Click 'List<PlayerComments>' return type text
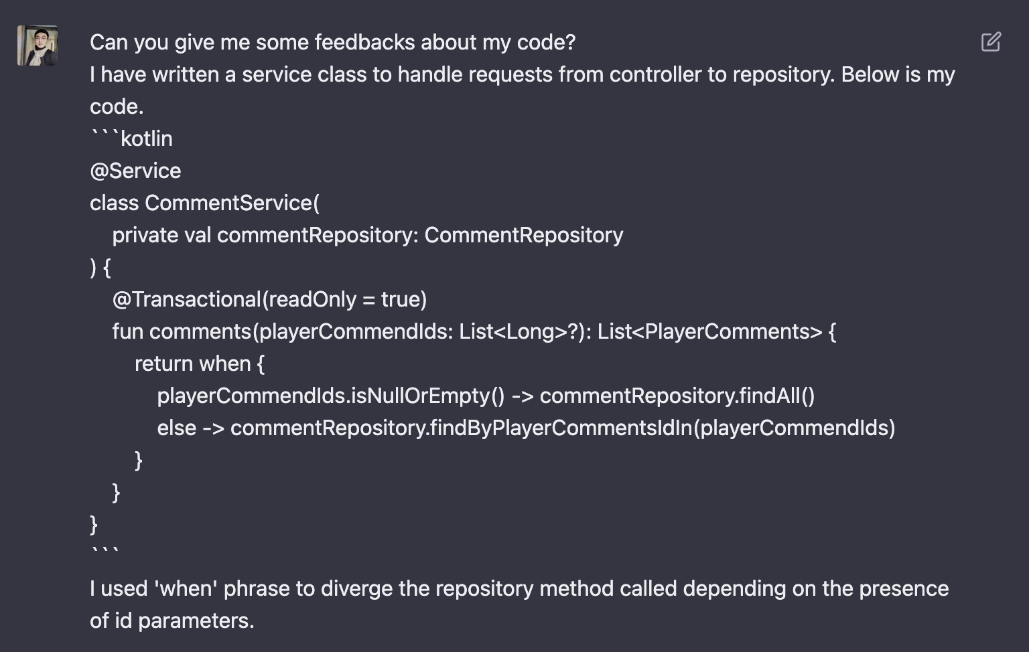Screen dimensions: 1029x652 [709, 331]
